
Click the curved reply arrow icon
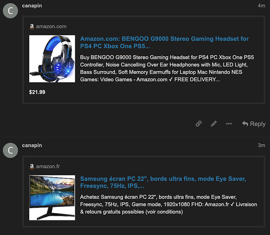pyautogui.click(x=245, y=124)
